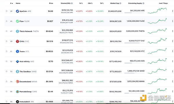Open Axie Infinity 7-day sparkline chart
This screenshot has width=174, height=104.
point(157,61)
